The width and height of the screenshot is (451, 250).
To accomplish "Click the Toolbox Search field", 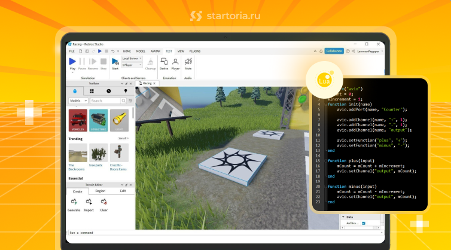I will point(105,100).
